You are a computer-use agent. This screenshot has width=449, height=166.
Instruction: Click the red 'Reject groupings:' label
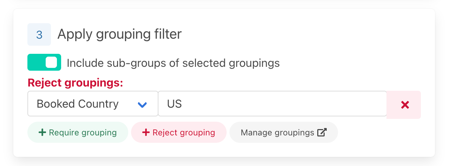tap(75, 83)
